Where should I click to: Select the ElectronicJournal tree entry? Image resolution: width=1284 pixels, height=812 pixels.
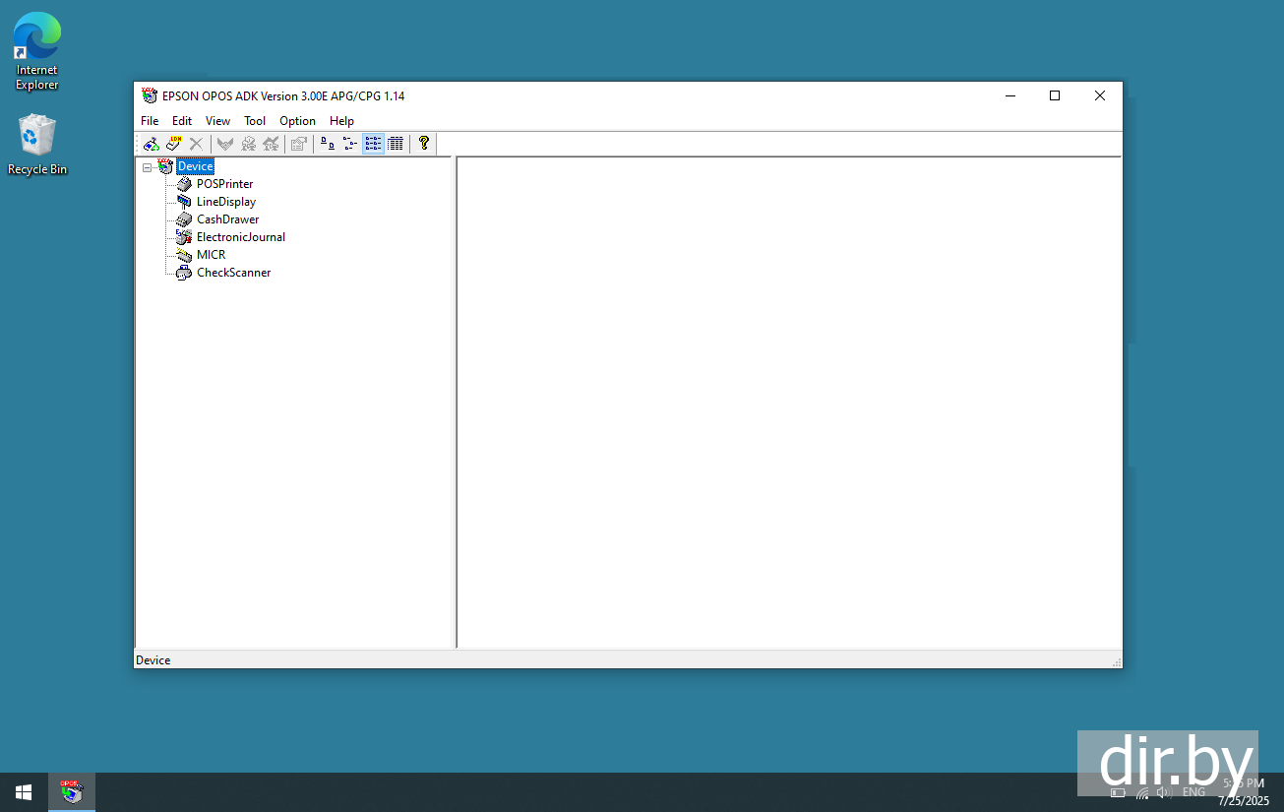click(240, 237)
